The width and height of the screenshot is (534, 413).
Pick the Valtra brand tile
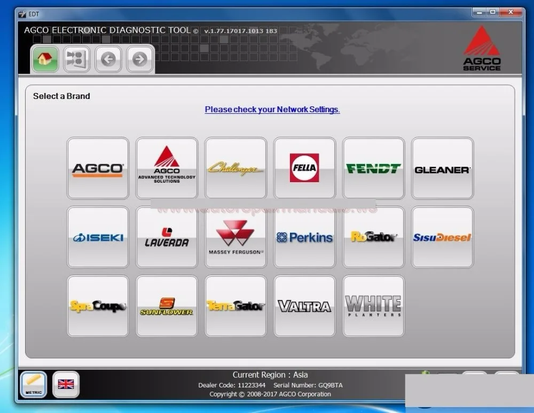304,306
